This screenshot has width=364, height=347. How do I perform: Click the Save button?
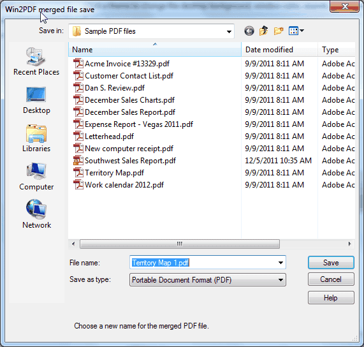point(331,263)
